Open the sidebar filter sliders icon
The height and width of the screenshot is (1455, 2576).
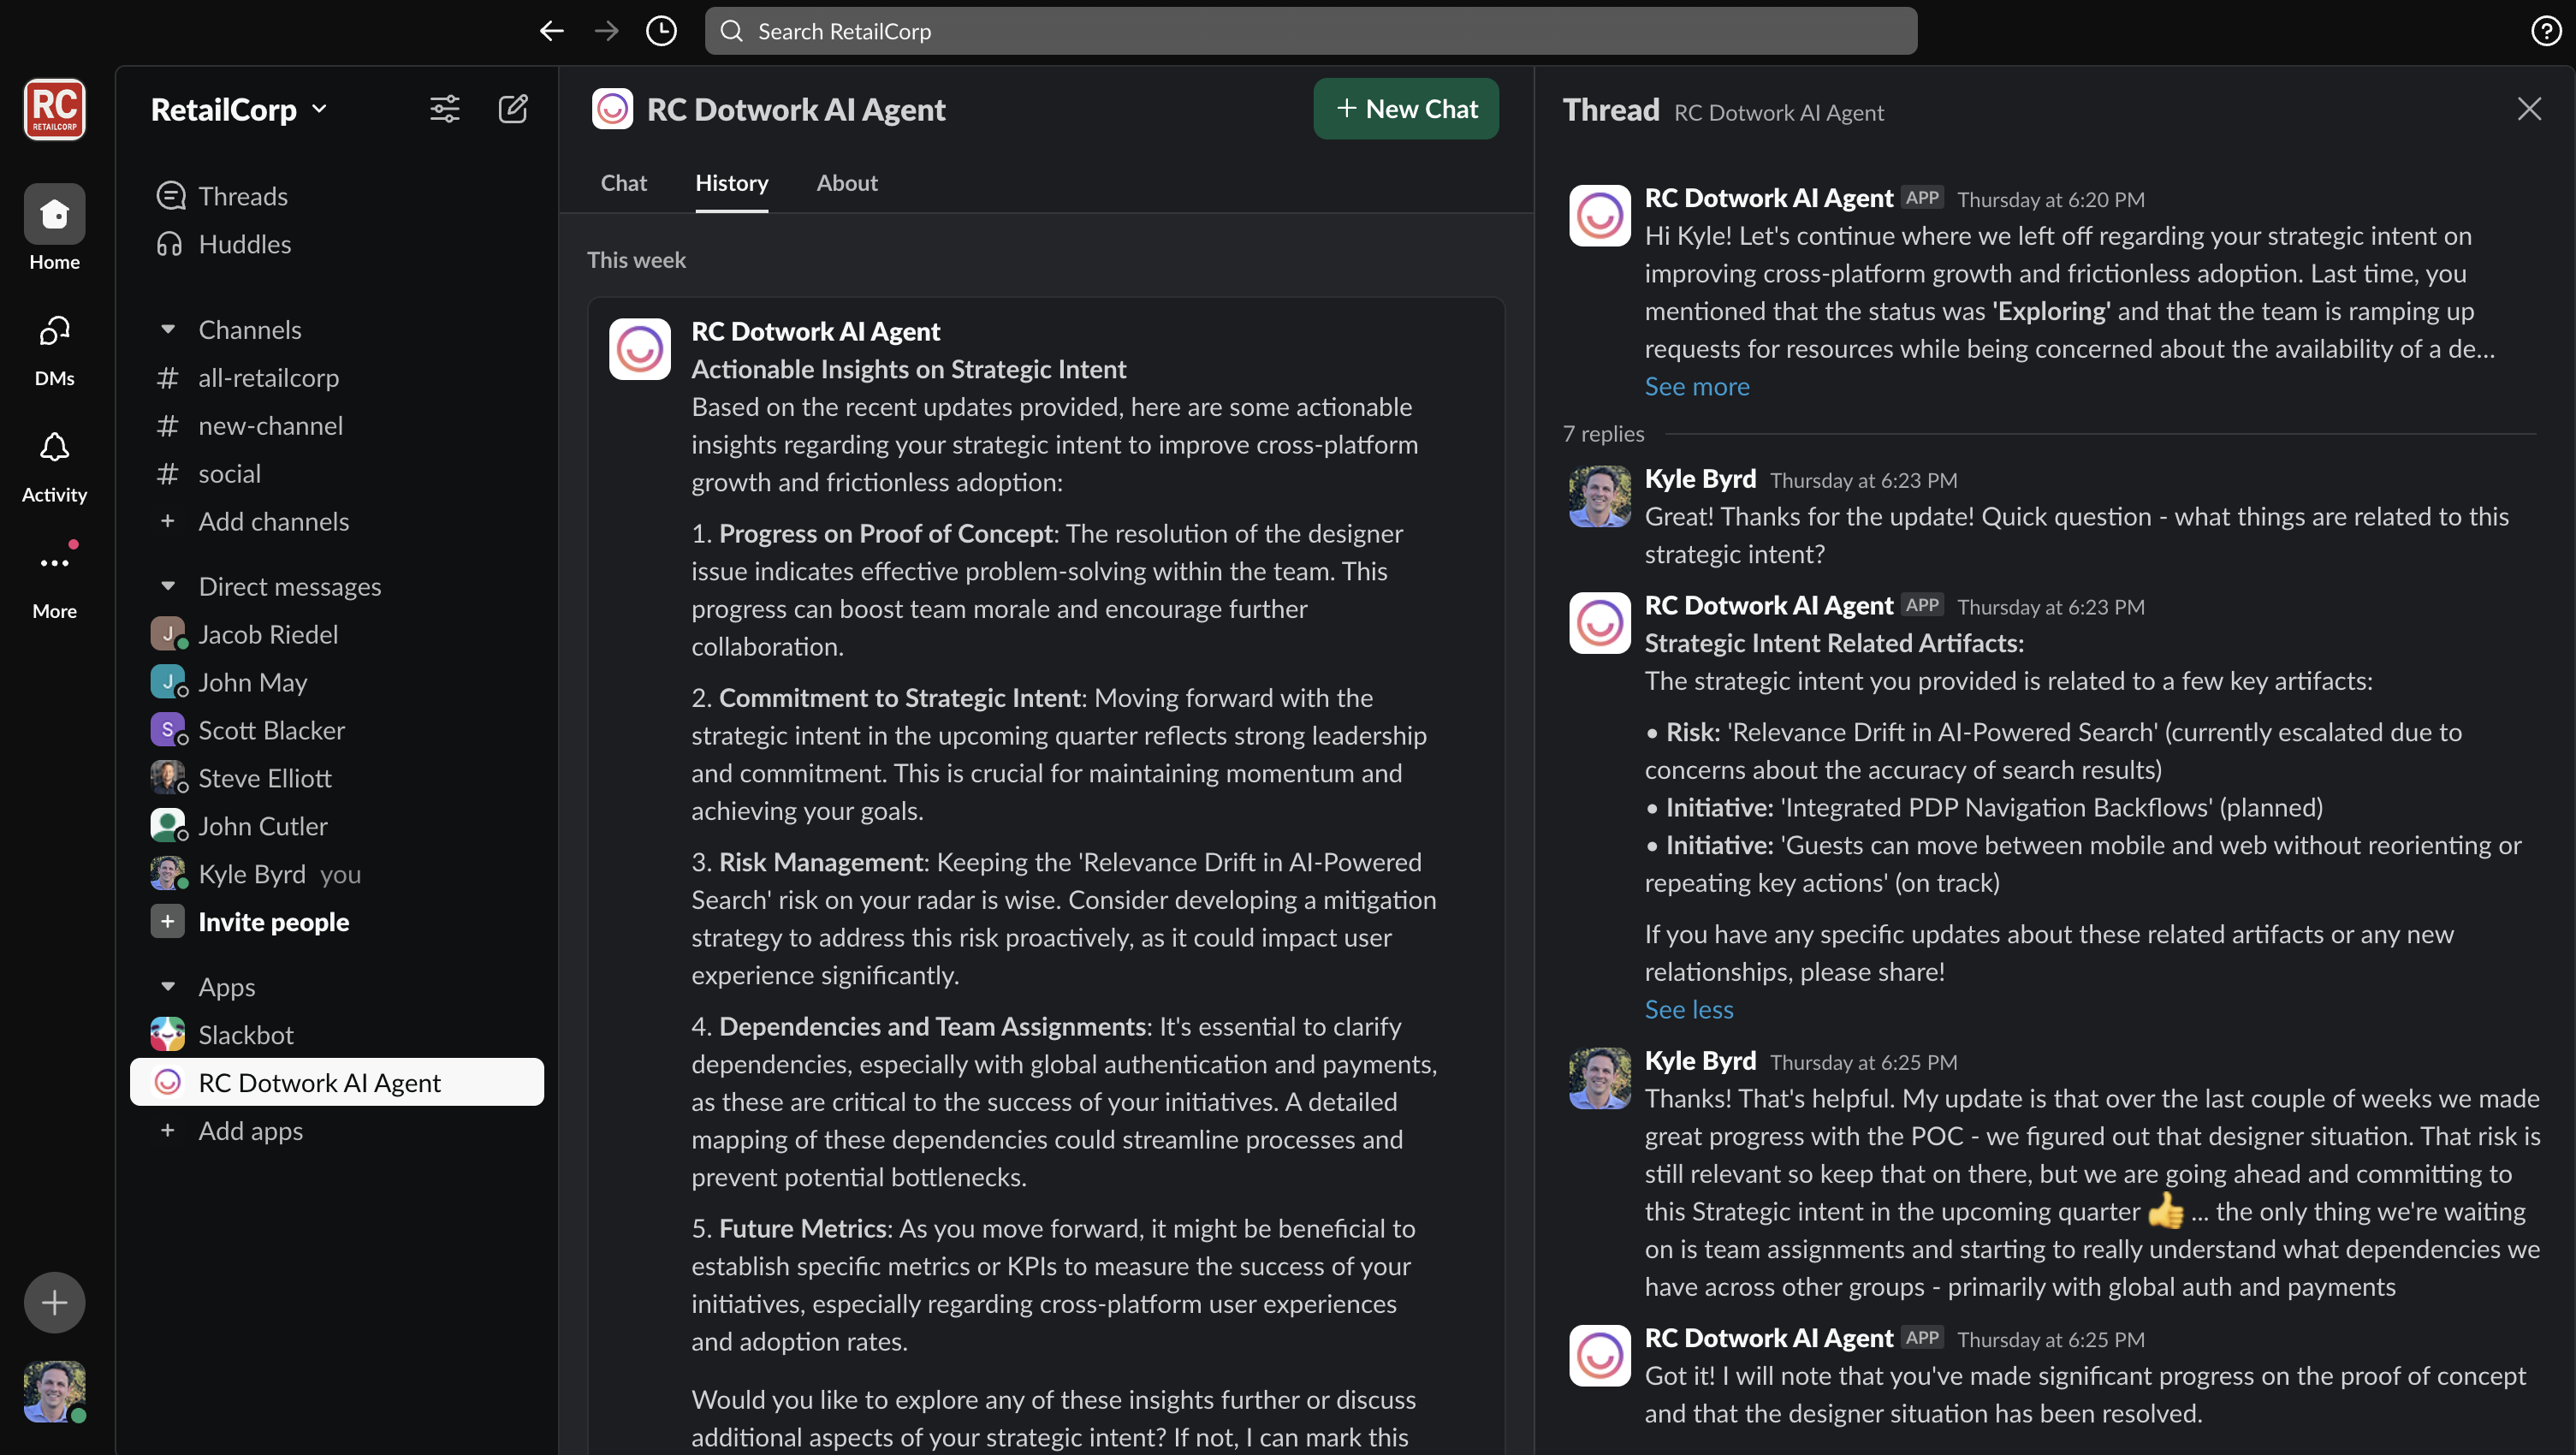[445, 109]
